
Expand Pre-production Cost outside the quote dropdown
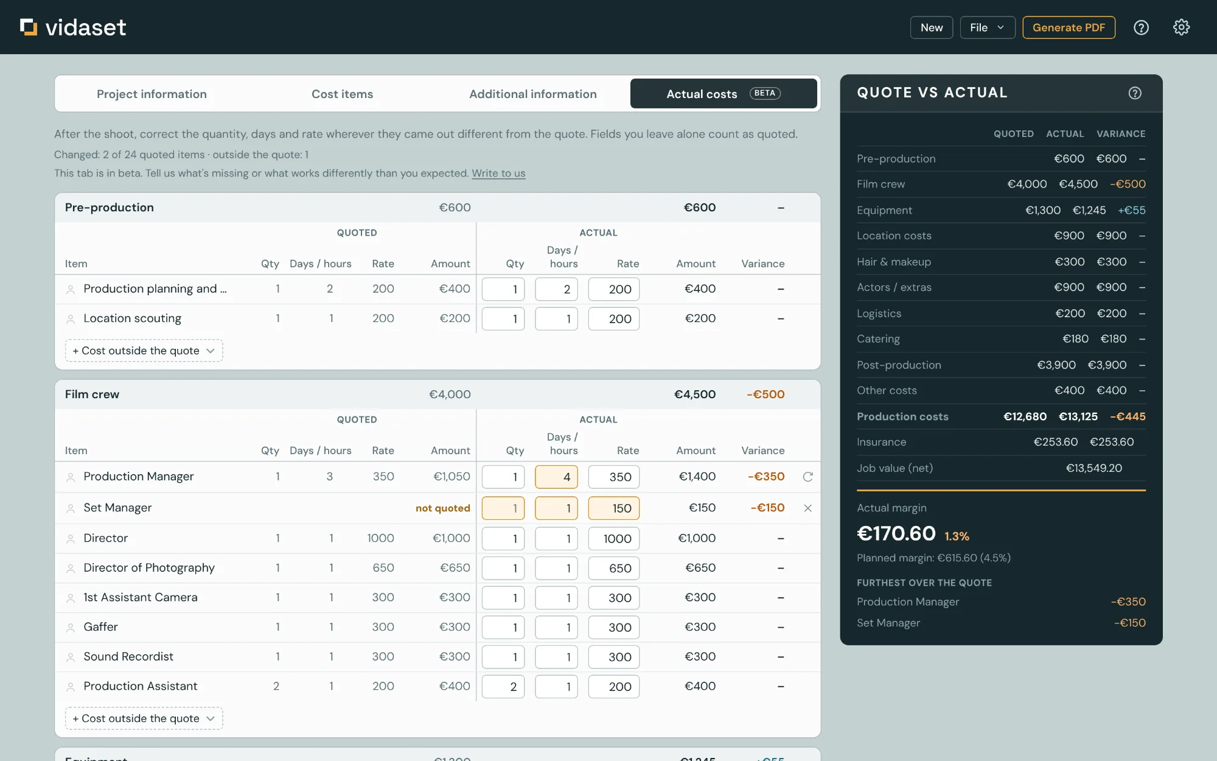(x=144, y=351)
